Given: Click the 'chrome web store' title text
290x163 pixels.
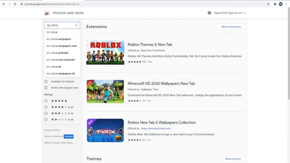Looking at the screenshot, I should (68, 13).
